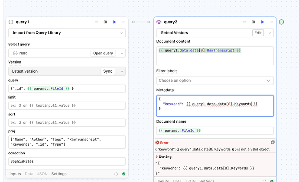Click the Open query button
The width and height of the screenshot is (299, 182).
[103, 53]
